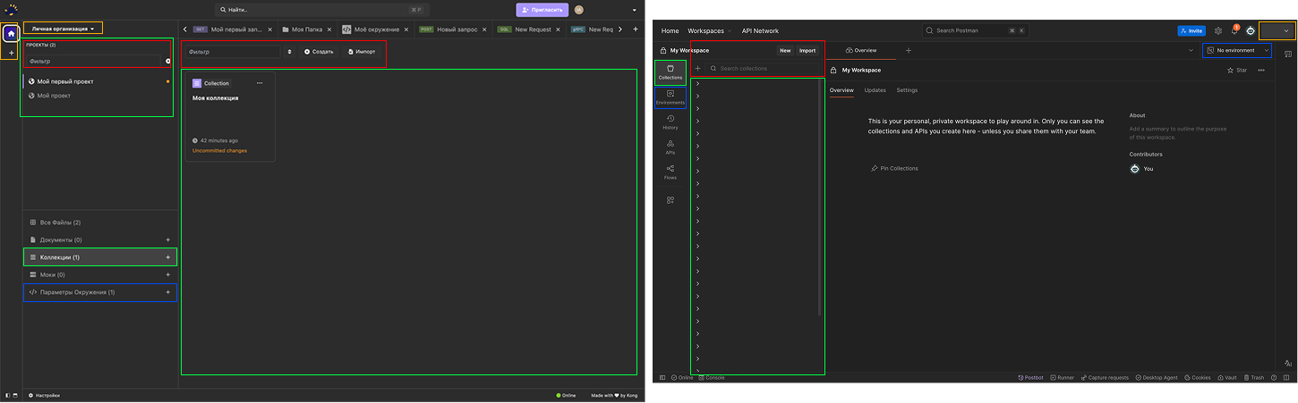Viewport: 1298px width, 403px height.
Task: Switch to the Updates tab
Action: pyautogui.click(x=875, y=90)
